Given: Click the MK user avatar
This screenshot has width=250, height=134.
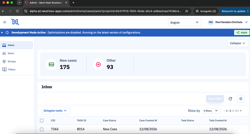Looking at the screenshot, I should pyautogui.click(x=211, y=22).
